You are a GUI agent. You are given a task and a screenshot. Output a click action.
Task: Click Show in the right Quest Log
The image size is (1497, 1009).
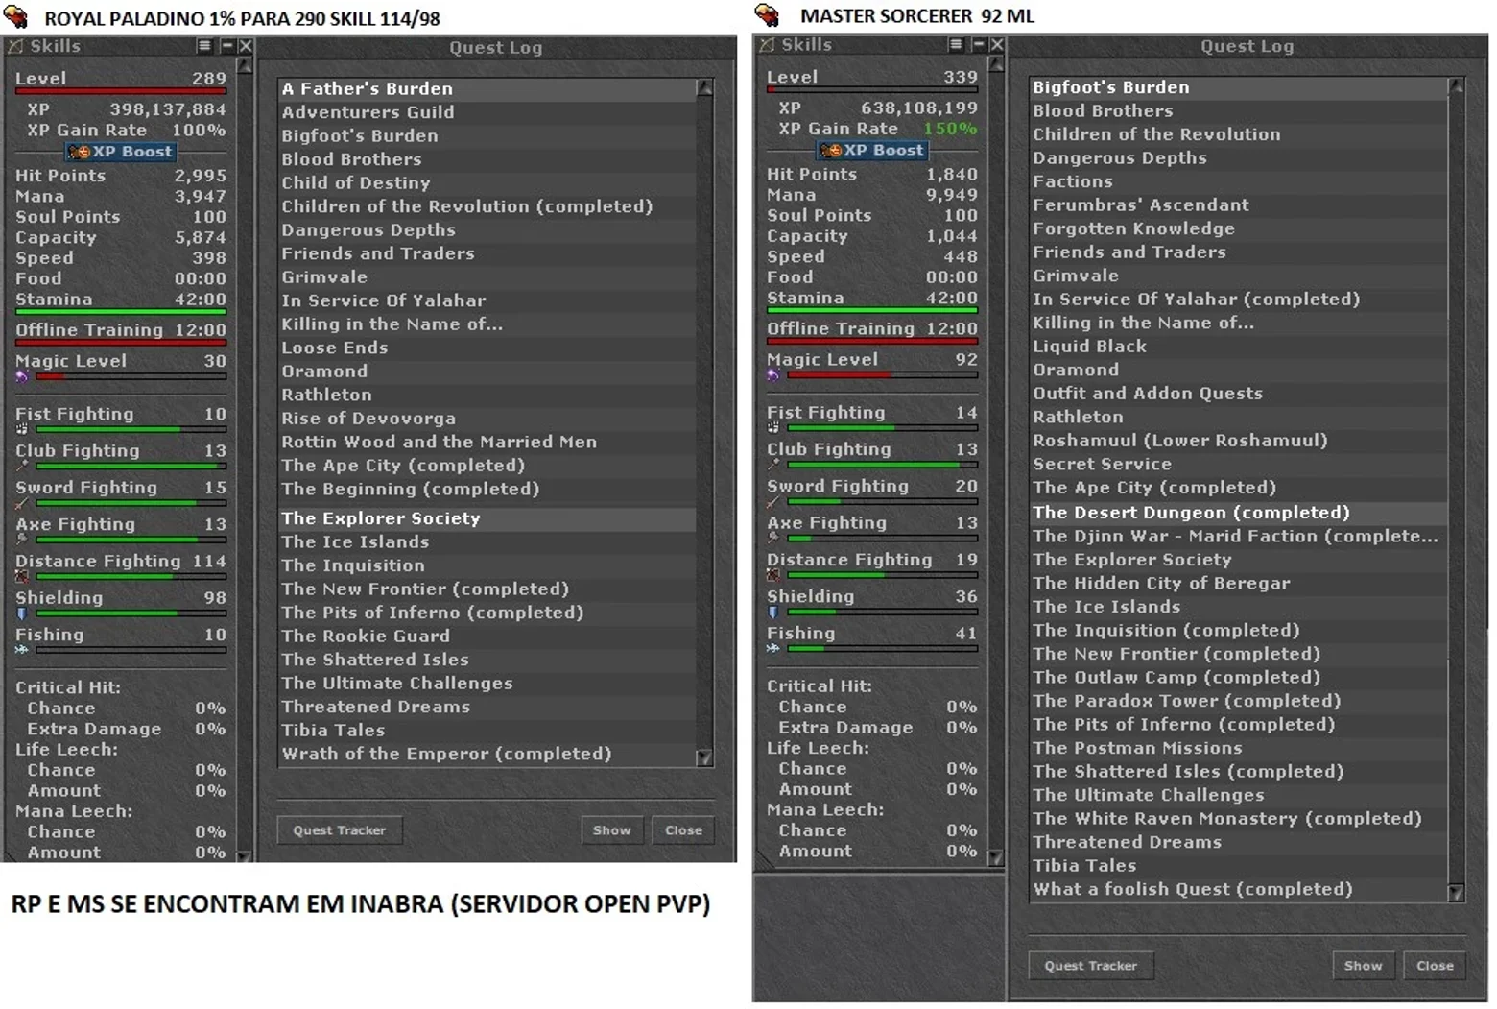(1363, 966)
